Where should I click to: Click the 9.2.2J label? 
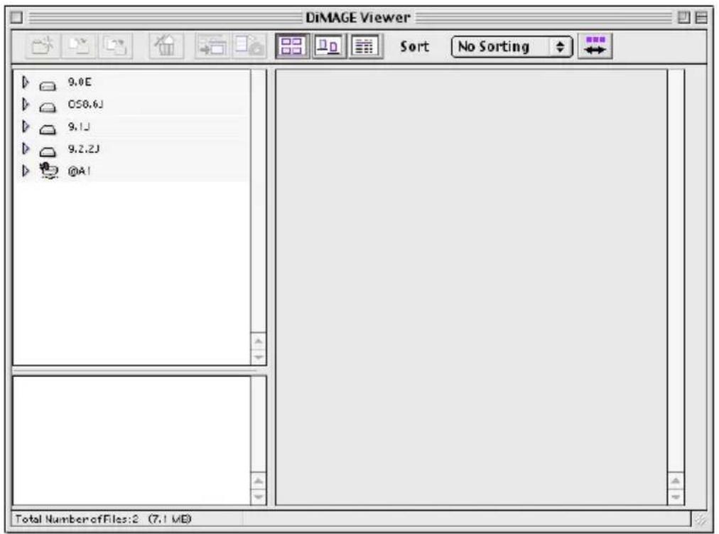83,149
